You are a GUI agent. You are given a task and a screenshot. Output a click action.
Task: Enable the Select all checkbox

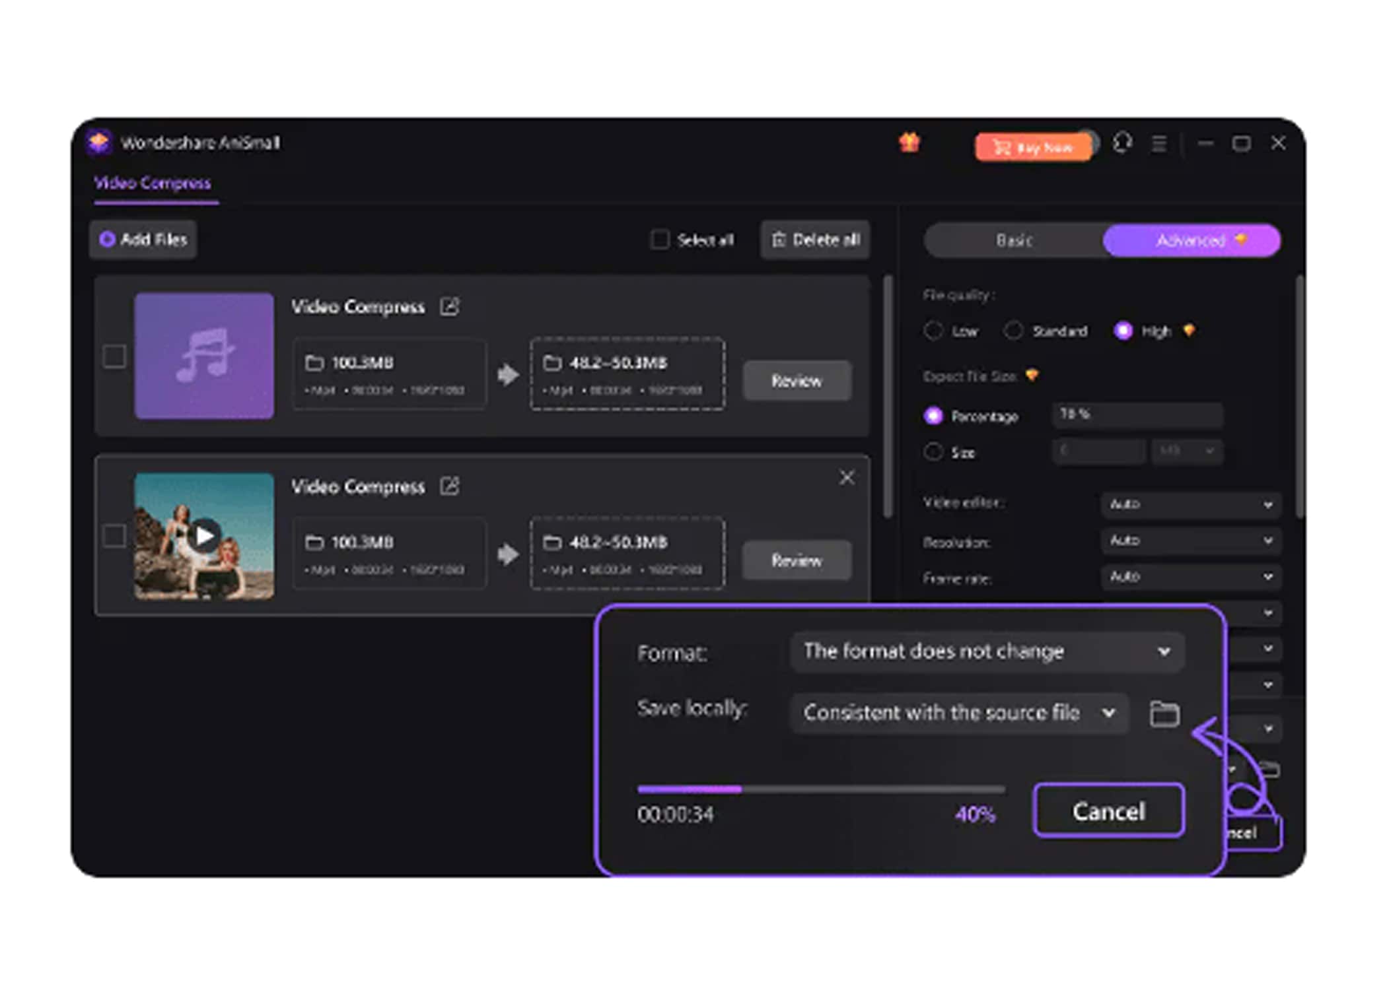click(660, 240)
